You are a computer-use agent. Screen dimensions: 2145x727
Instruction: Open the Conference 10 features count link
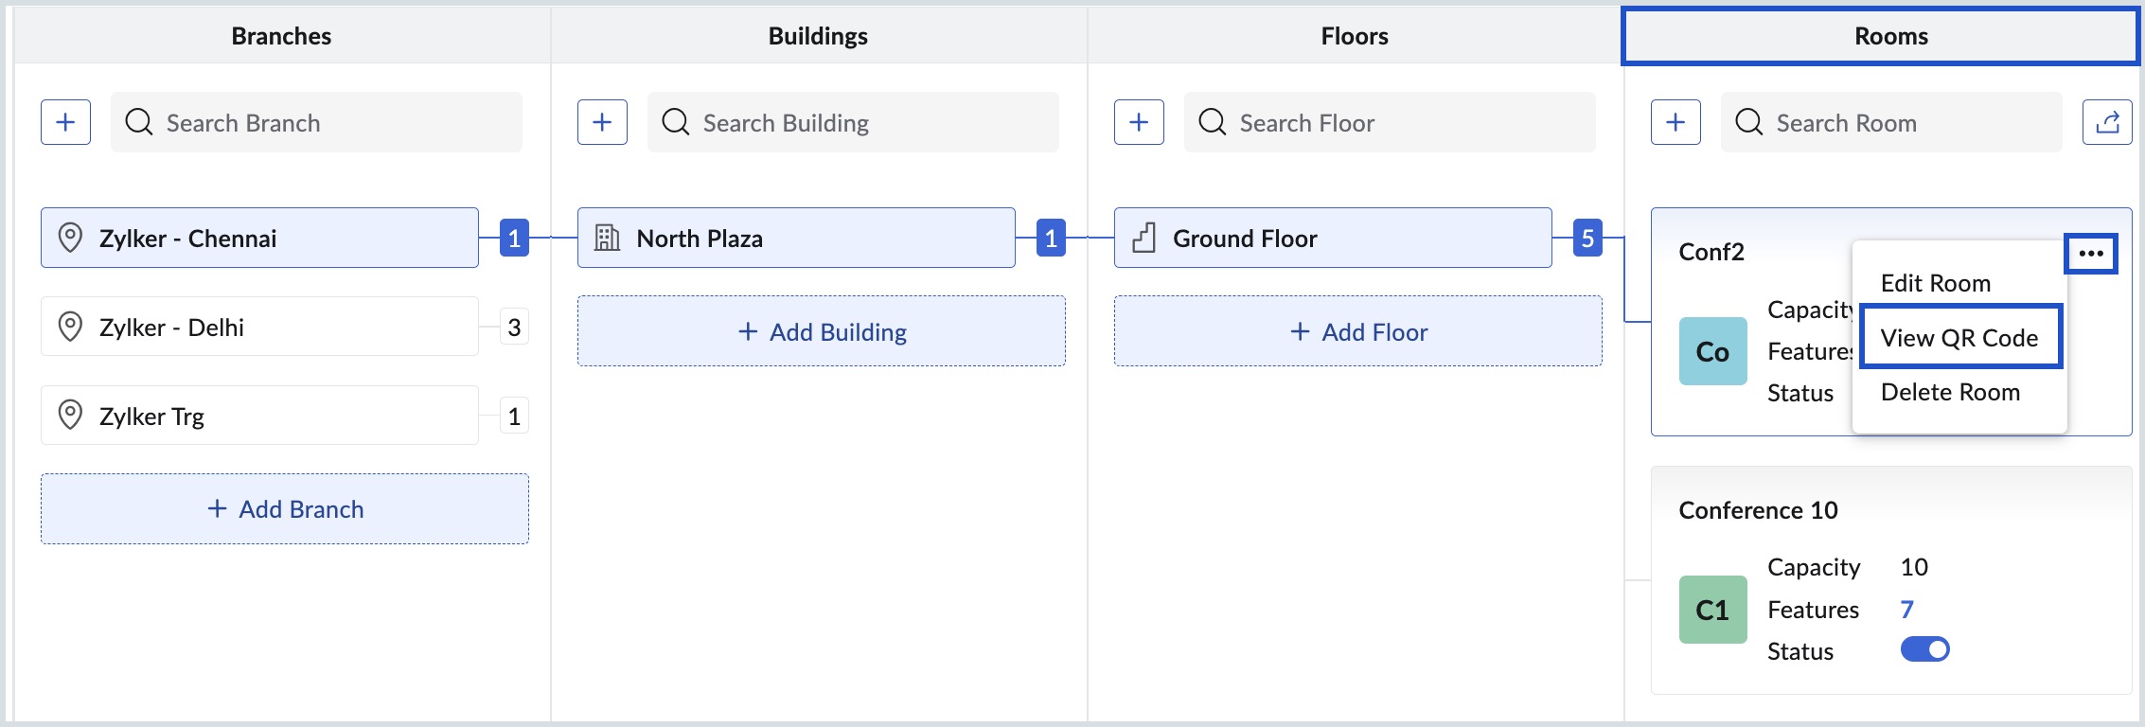pos(1906,609)
